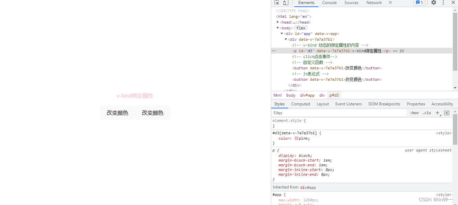Open DevTools settings gear
This screenshot has height=205, width=458.
click(434, 3)
